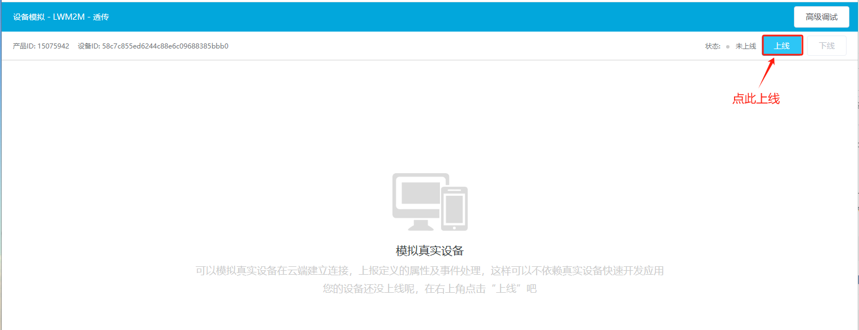Click the 状态: label

pyautogui.click(x=713, y=46)
